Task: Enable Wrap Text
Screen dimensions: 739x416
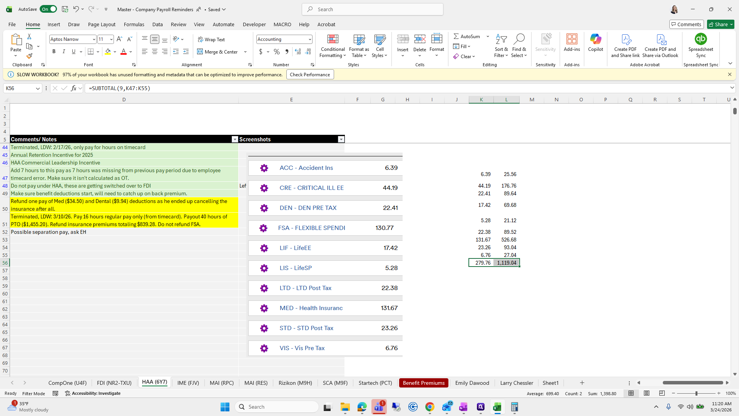Action: (x=211, y=39)
